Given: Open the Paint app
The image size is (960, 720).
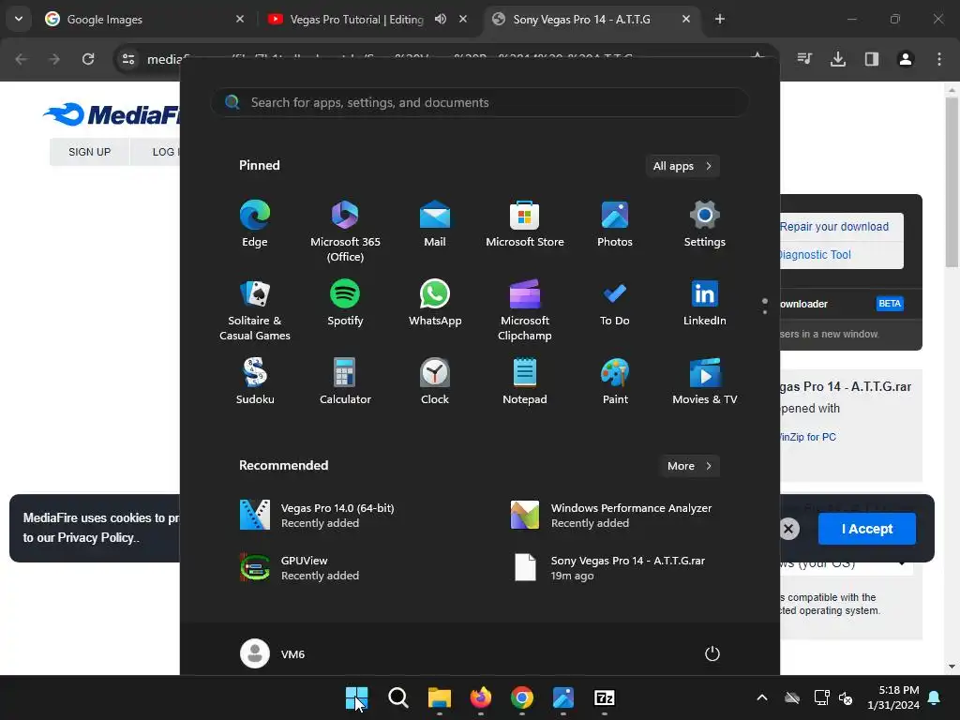Looking at the screenshot, I should click(615, 381).
